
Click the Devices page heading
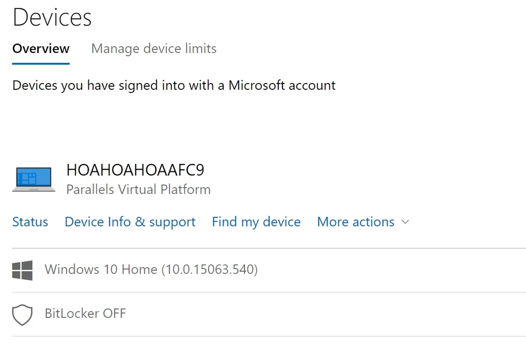point(52,17)
